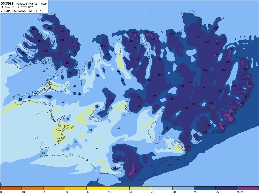Click the legend scale label '50'
259x194 pixels.
pos(109,192)
